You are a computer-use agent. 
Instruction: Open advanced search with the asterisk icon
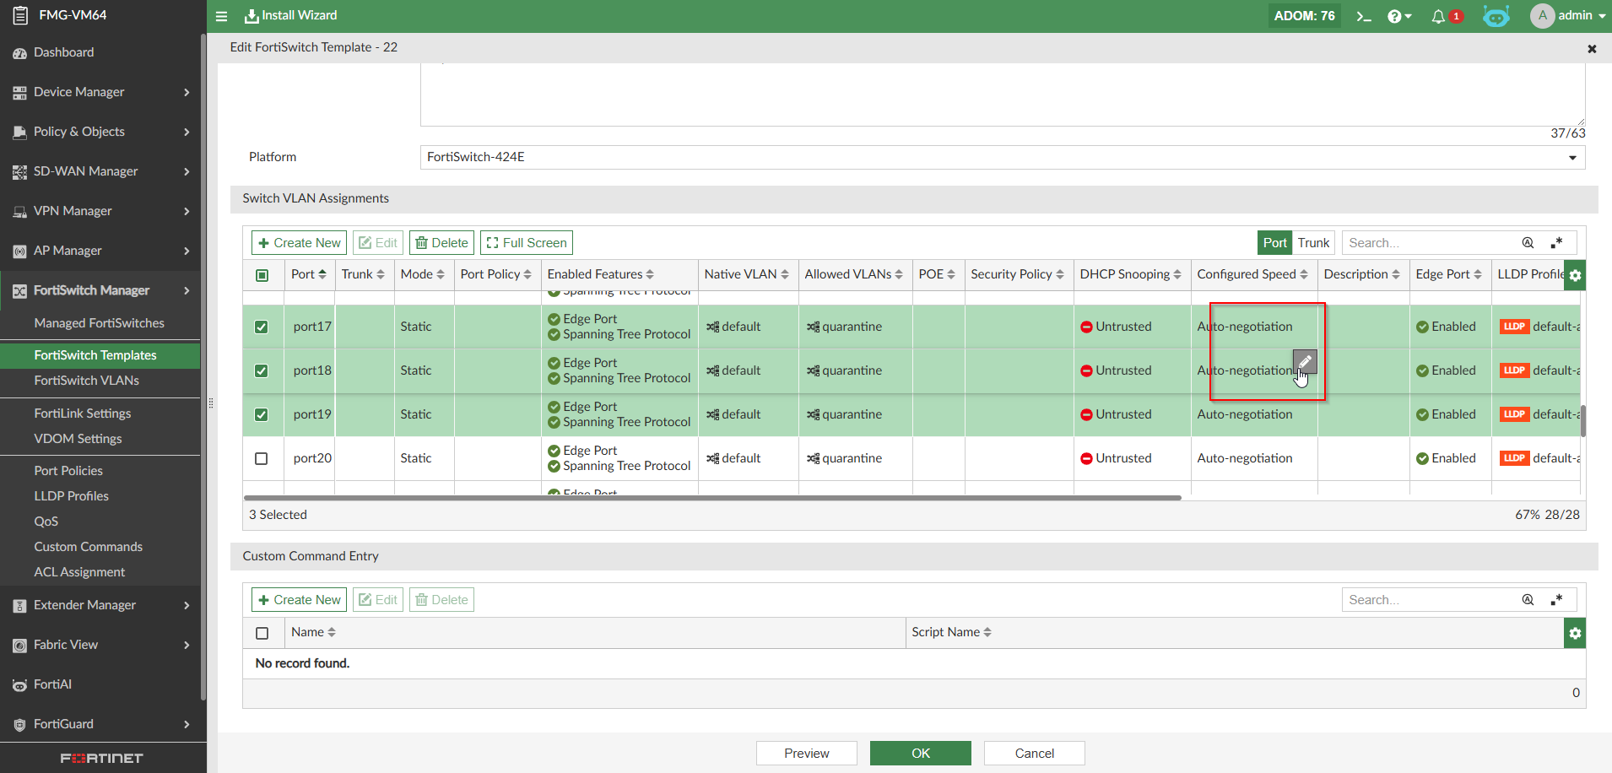(1557, 242)
